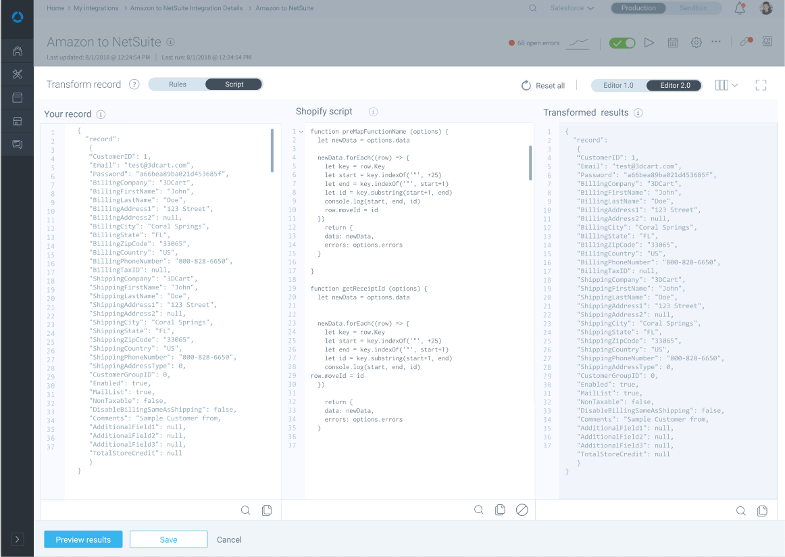This screenshot has height=557, width=785.
Task: Collapse the code fold arrow on line 1
Action: click(x=301, y=131)
